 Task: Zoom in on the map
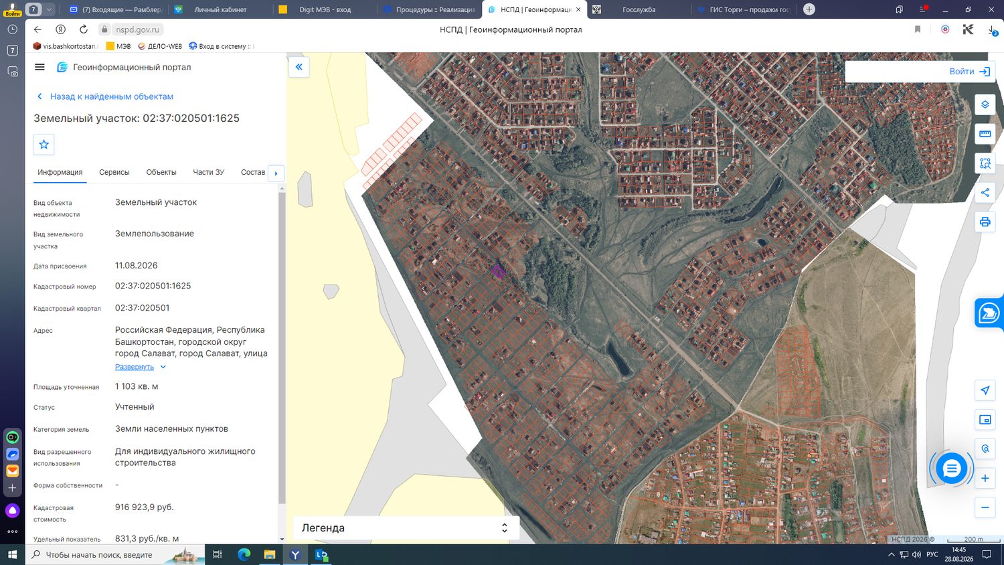point(985,479)
